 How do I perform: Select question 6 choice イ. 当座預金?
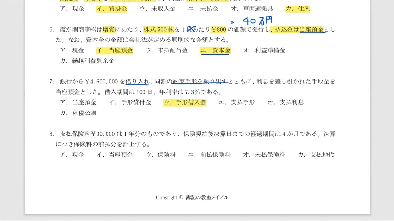(x=115, y=50)
